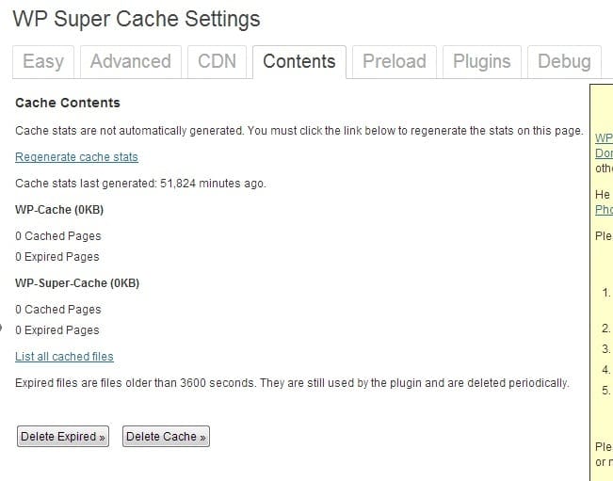Click the cut-off 'WP' link in yellow sidebar

coord(604,137)
